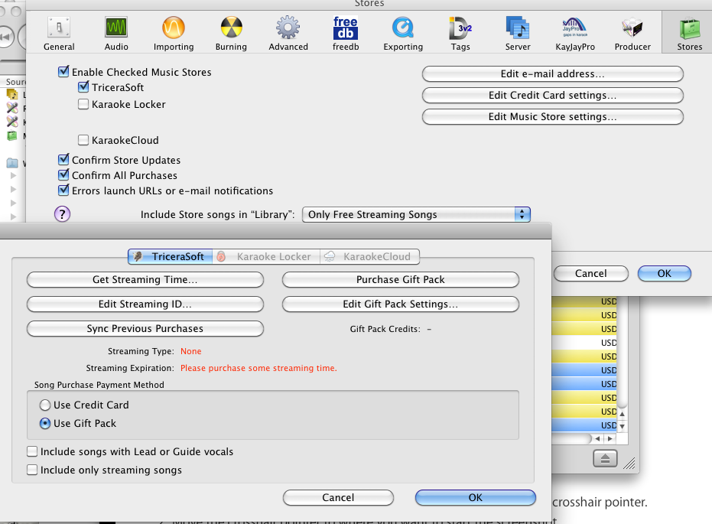Open the Exporting preferences pane
Viewport: 712px width, 524px height.
point(403,34)
